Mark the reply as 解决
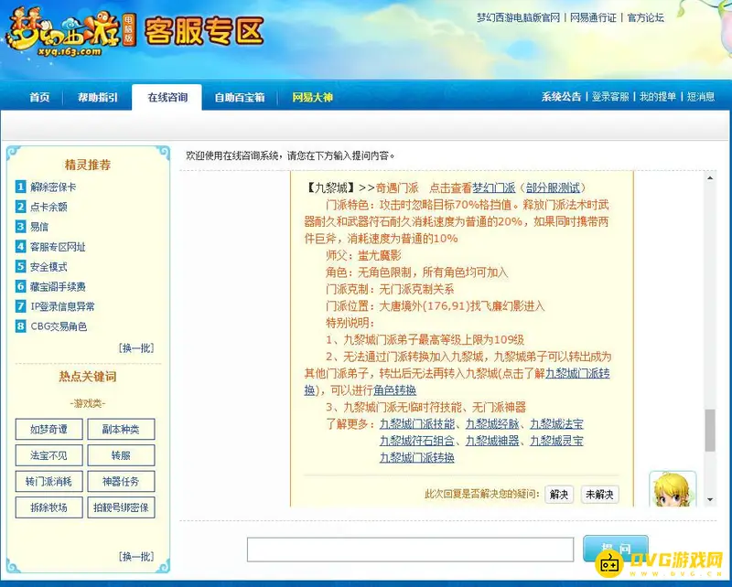The width and height of the screenshot is (732, 587). pos(559,494)
